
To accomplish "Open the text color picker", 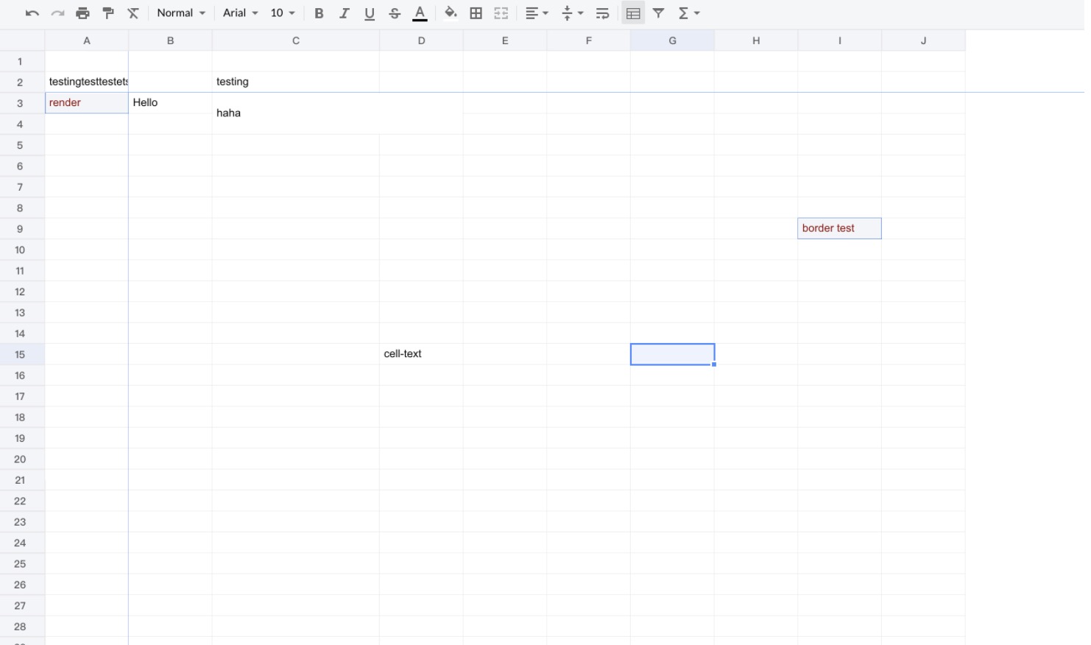I will (420, 13).
